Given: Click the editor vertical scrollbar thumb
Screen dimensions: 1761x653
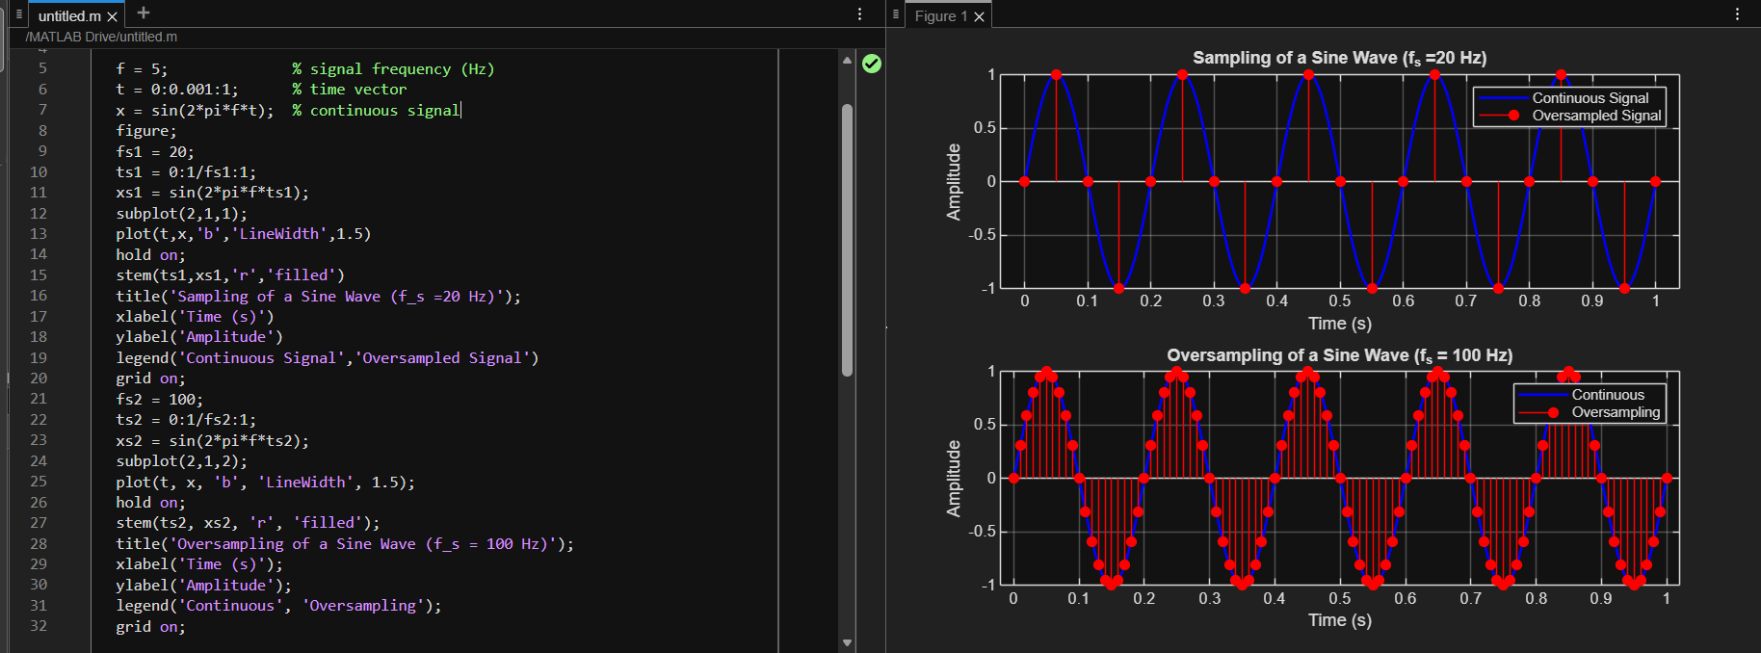Looking at the screenshot, I should [847, 239].
